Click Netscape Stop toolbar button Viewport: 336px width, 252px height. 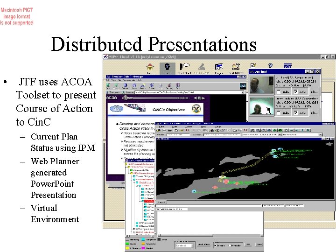pos(178,86)
